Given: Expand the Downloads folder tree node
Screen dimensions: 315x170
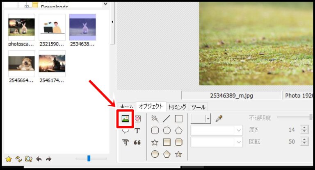Looking at the screenshot, I should click(x=26, y=7).
